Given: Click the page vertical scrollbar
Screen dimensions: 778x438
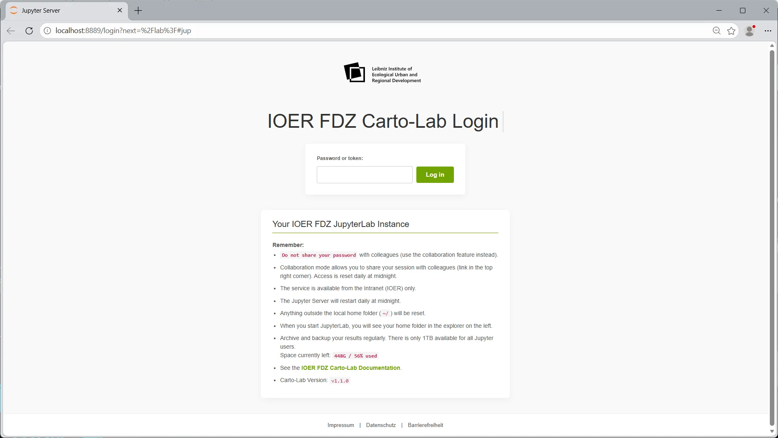Looking at the screenshot, I should click(x=771, y=238).
